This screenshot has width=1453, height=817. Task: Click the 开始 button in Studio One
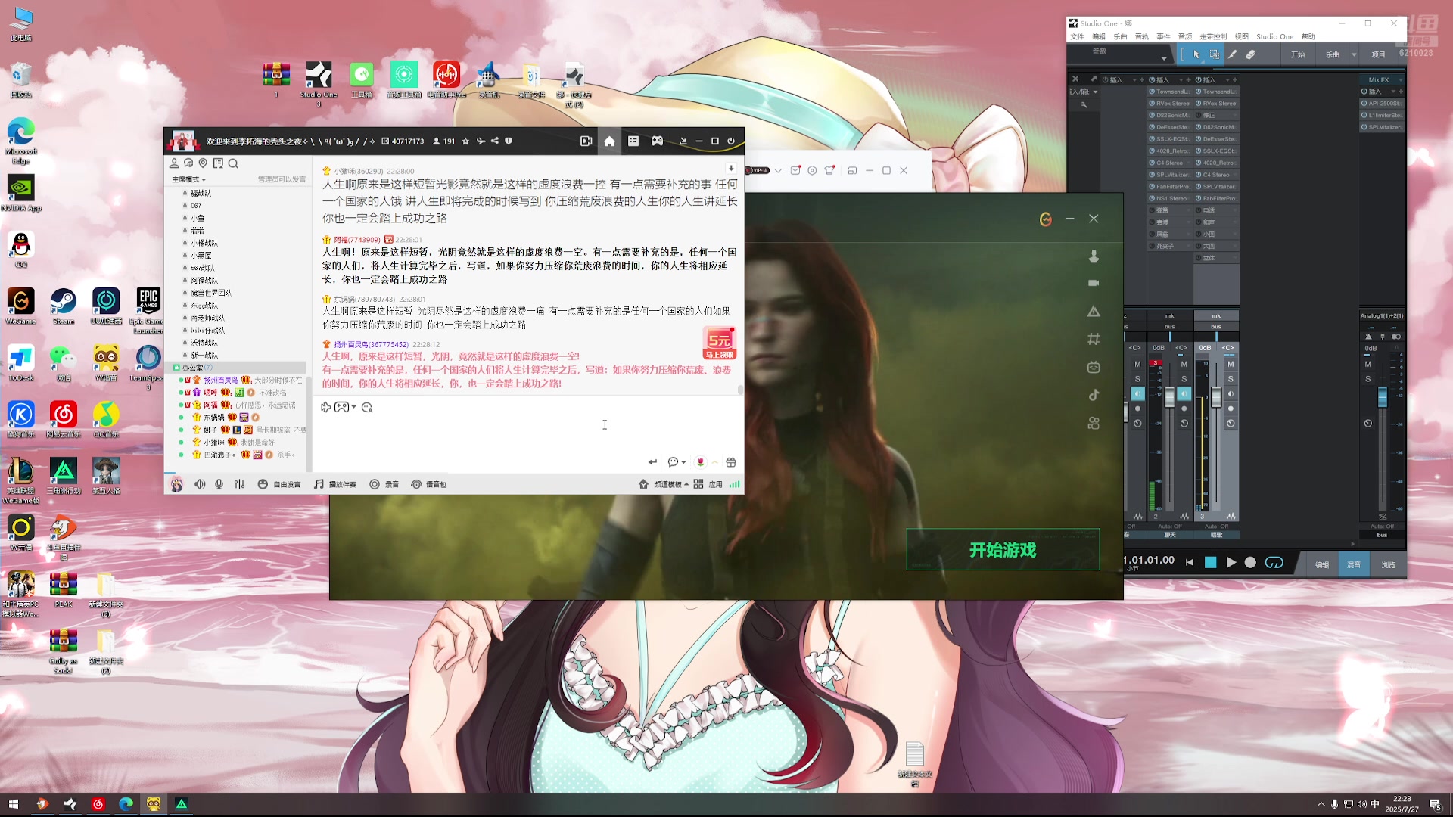(x=1298, y=54)
